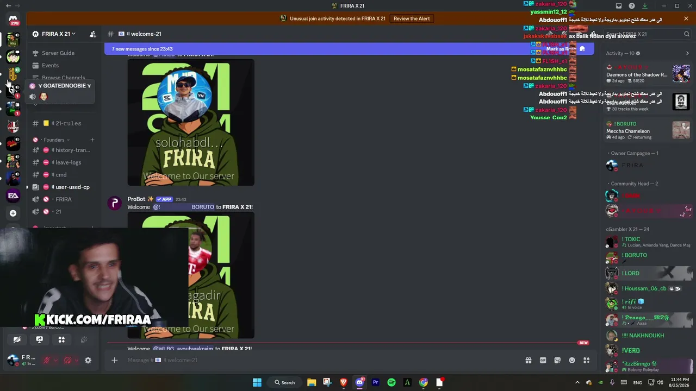Unmute the microphone
The image size is (696, 391).
(x=47, y=360)
